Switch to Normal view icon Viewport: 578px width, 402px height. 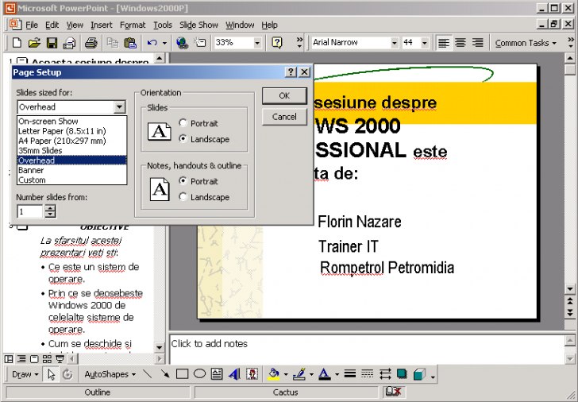(x=9, y=359)
